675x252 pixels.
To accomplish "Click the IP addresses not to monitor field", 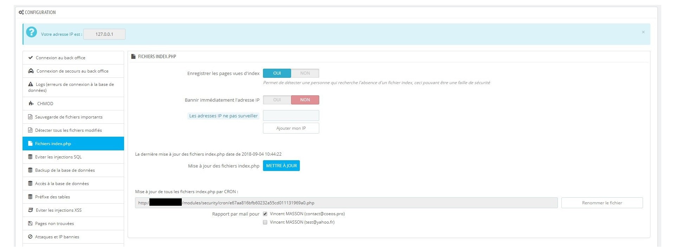I will point(291,116).
